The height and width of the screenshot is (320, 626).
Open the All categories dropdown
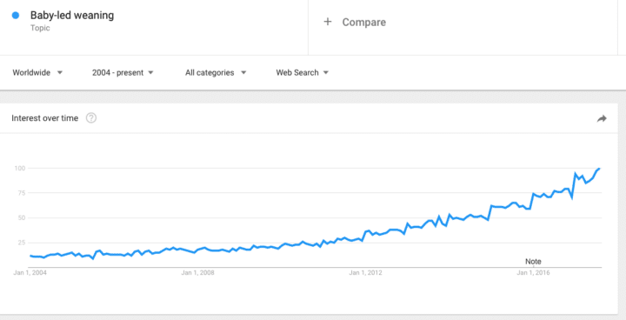click(x=216, y=73)
